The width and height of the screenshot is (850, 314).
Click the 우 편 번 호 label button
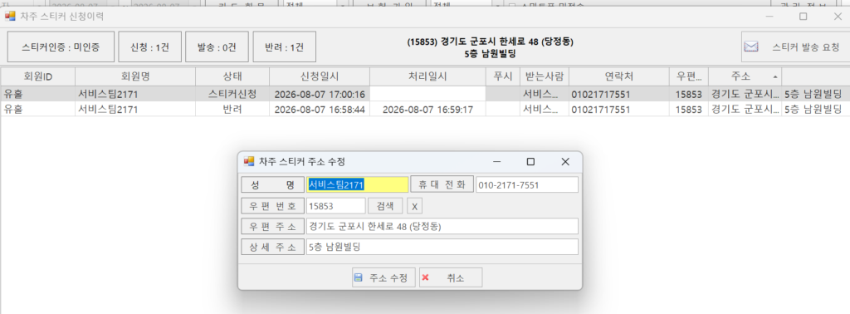tap(272, 206)
